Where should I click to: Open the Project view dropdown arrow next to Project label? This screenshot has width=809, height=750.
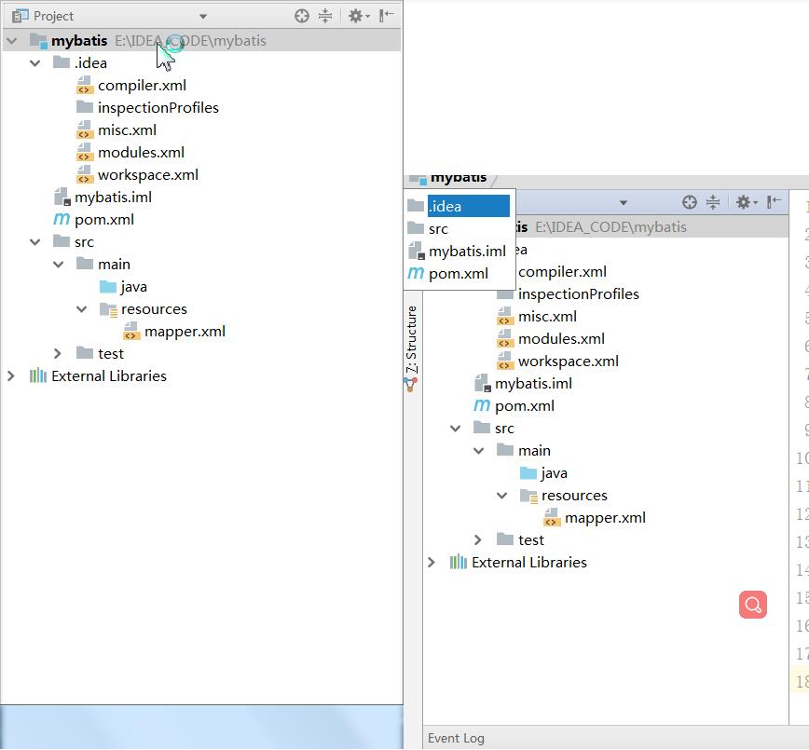click(203, 17)
